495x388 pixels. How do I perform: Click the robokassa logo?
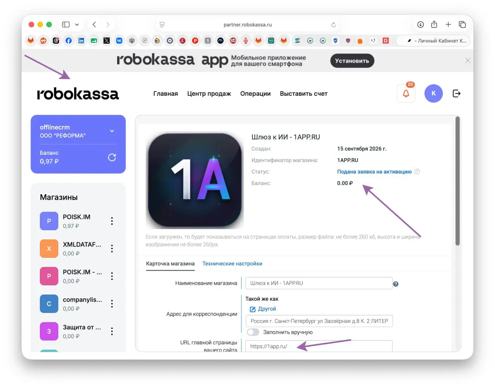coord(78,94)
